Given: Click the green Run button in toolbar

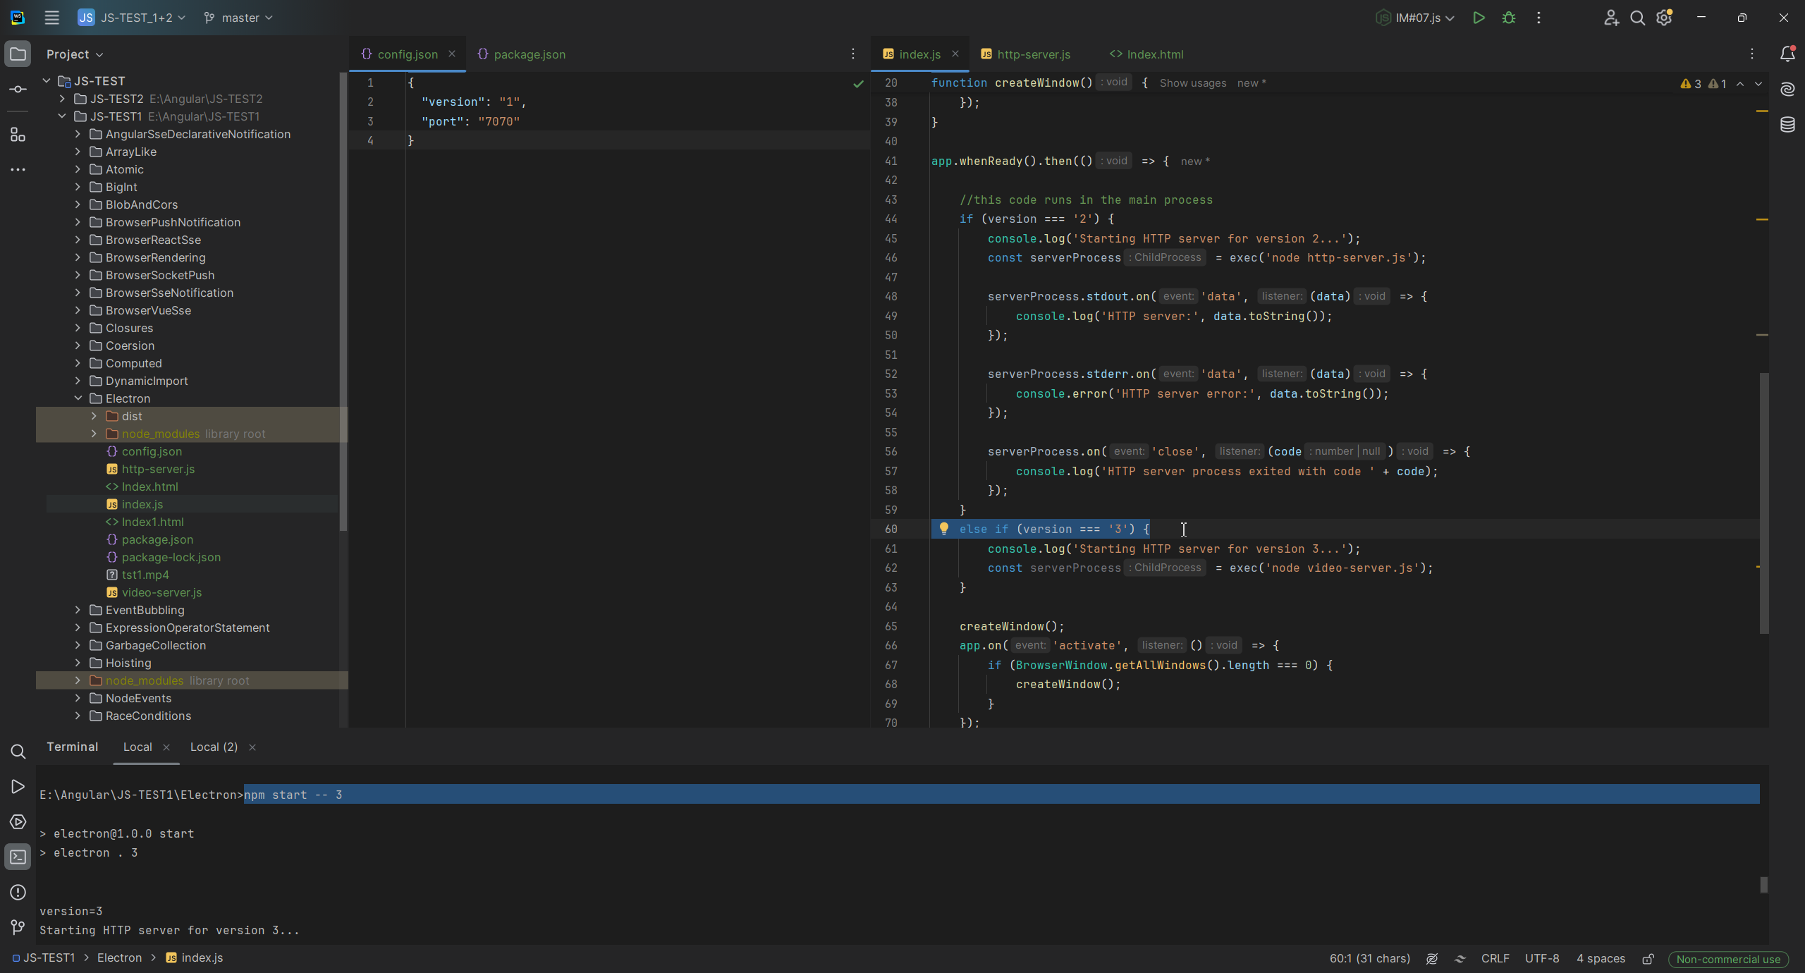Looking at the screenshot, I should tap(1479, 18).
